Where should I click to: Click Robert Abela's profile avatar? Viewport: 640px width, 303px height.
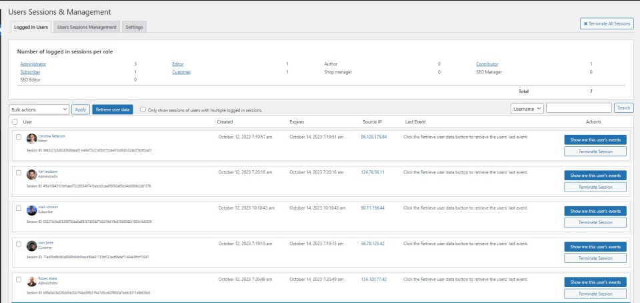pyautogui.click(x=31, y=282)
